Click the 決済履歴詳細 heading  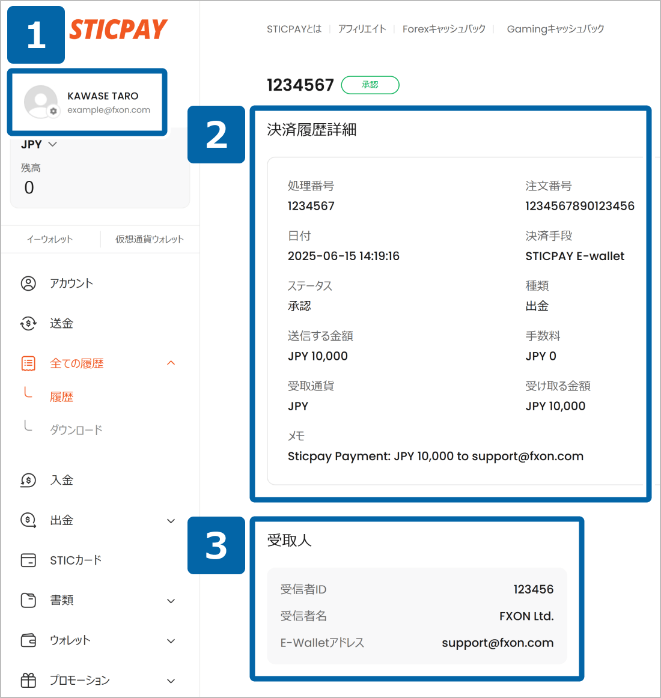[312, 130]
